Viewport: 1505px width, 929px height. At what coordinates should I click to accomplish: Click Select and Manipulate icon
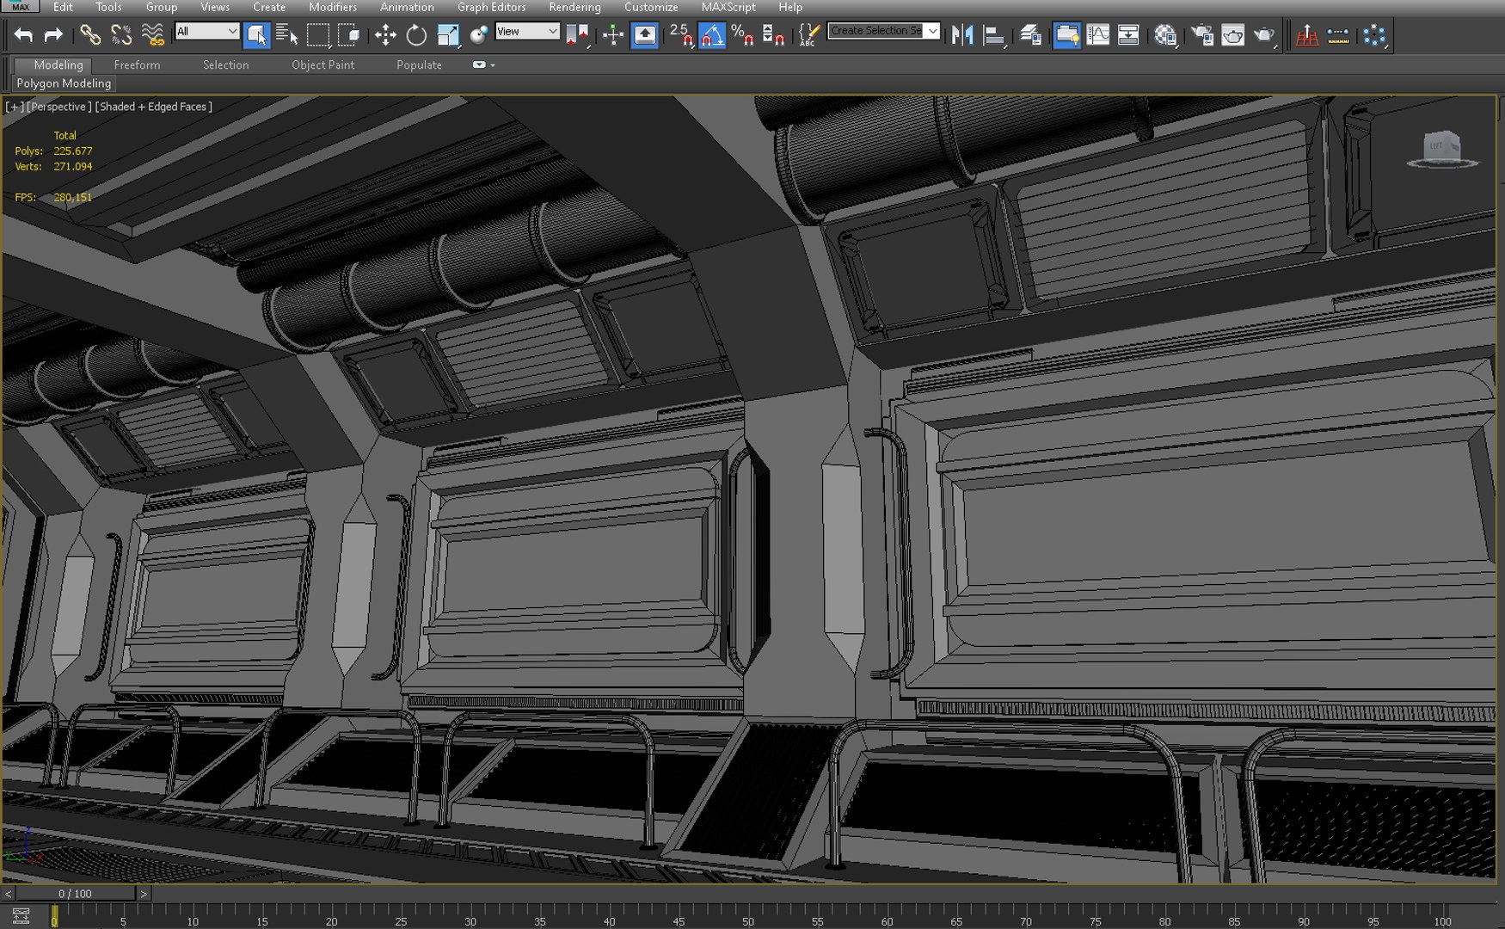click(x=613, y=35)
